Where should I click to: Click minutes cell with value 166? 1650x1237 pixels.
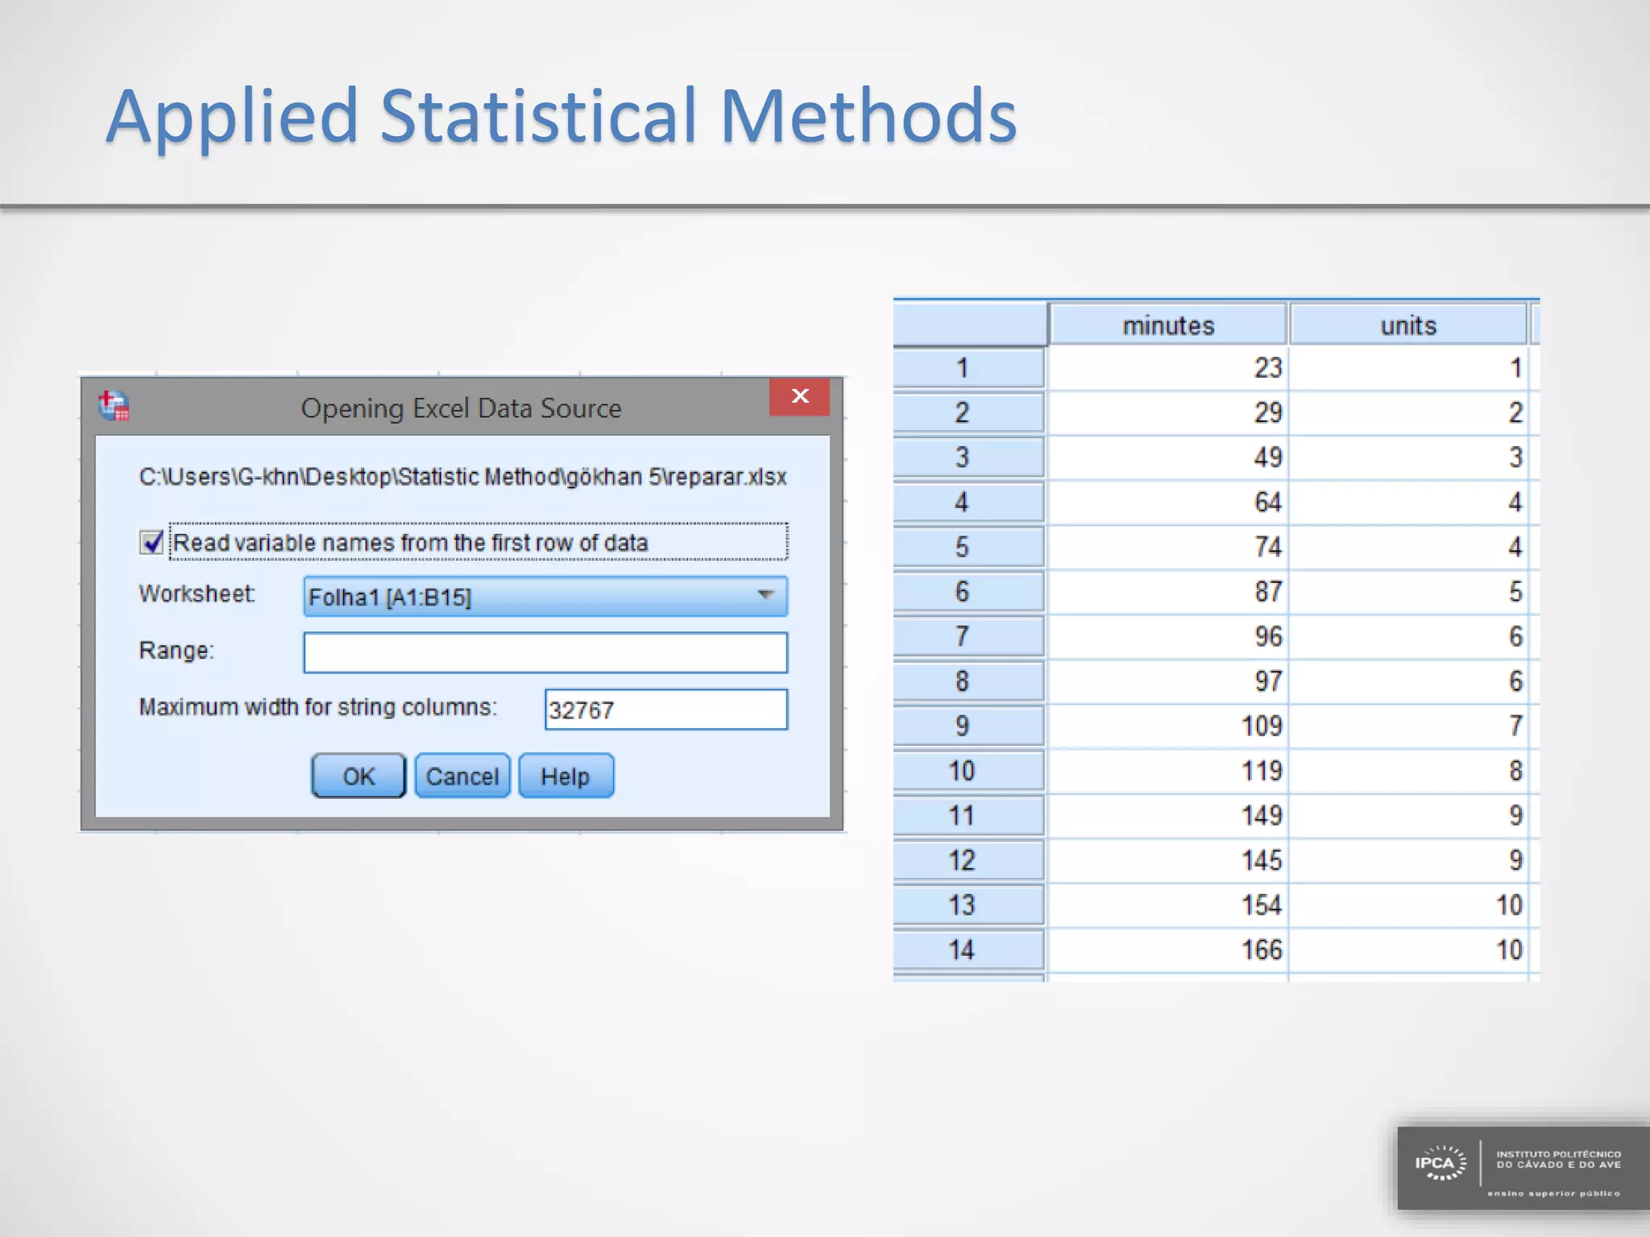(1167, 949)
